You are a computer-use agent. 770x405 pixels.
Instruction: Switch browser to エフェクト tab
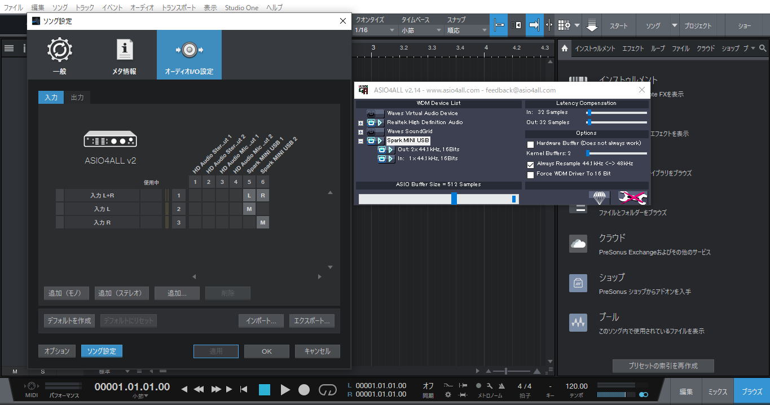click(x=633, y=49)
